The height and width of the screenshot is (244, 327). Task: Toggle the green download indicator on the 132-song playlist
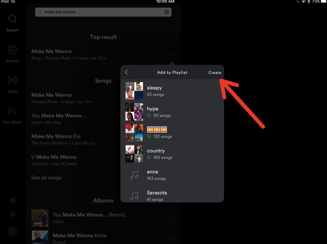tap(148, 136)
